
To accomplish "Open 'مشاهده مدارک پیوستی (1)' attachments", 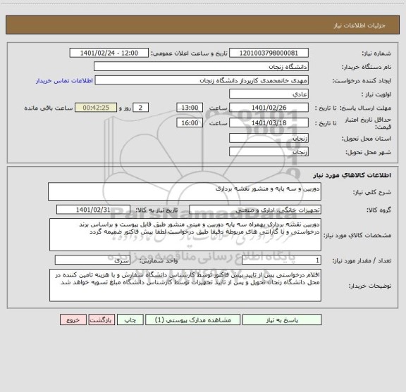I will click(193, 320).
